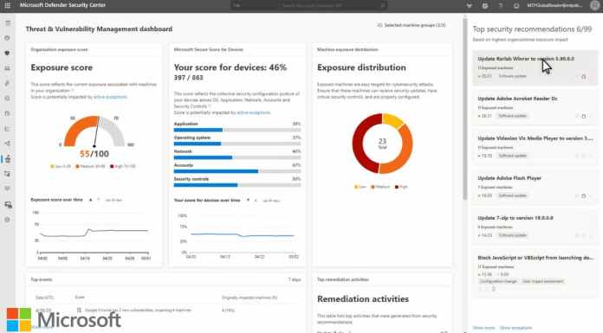
Task: Toggle the hamburger navigation menu in sidebar
Action: click(x=8, y=23)
